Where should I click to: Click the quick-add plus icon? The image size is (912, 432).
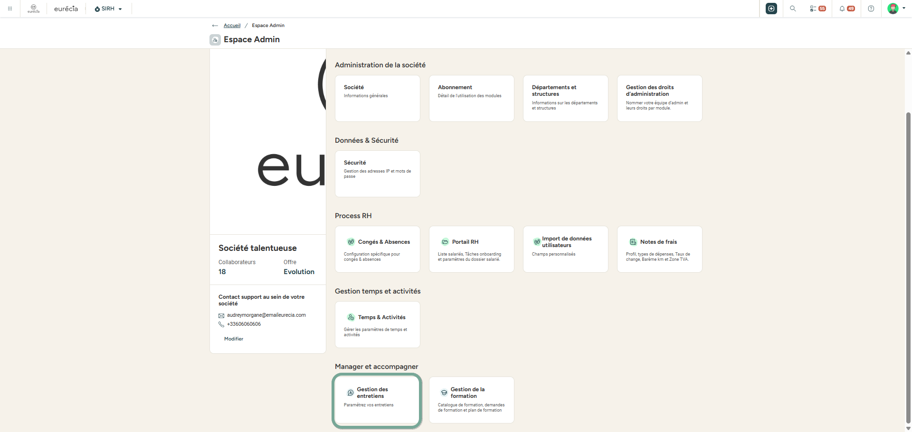771,9
